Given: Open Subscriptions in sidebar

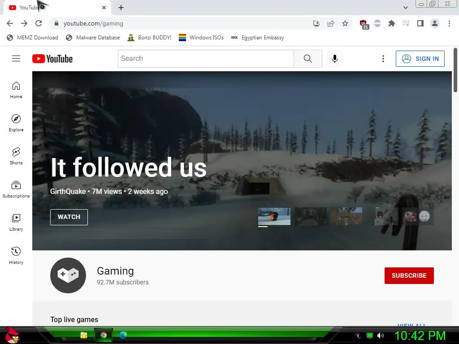Looking at the screenshot, I should tap(16, 189).
